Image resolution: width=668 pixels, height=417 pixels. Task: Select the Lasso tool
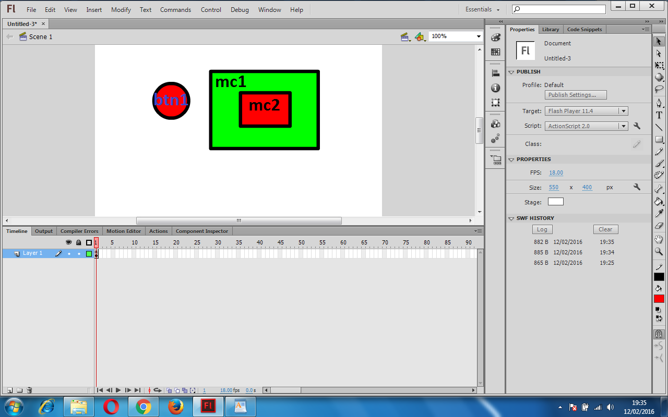(x=659, y=89)
